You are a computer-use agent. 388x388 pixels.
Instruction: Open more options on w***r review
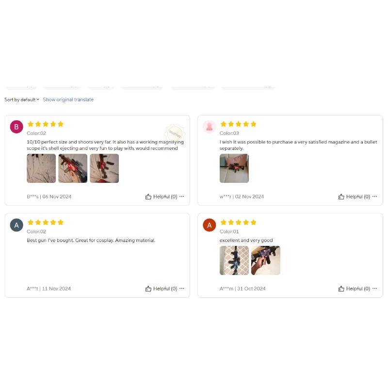pos(374,196)
